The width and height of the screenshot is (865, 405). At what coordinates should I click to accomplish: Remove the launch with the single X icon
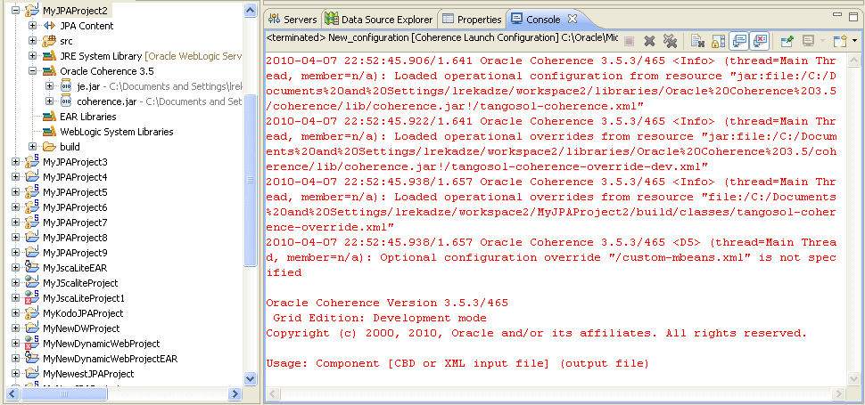(x=650, y=40)
